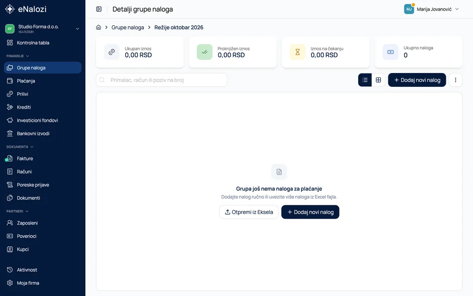Viewport: 473px width, 296px height.
Task: Click the Proknjižen iznos checkmark icon
Action: pos(204,52)
